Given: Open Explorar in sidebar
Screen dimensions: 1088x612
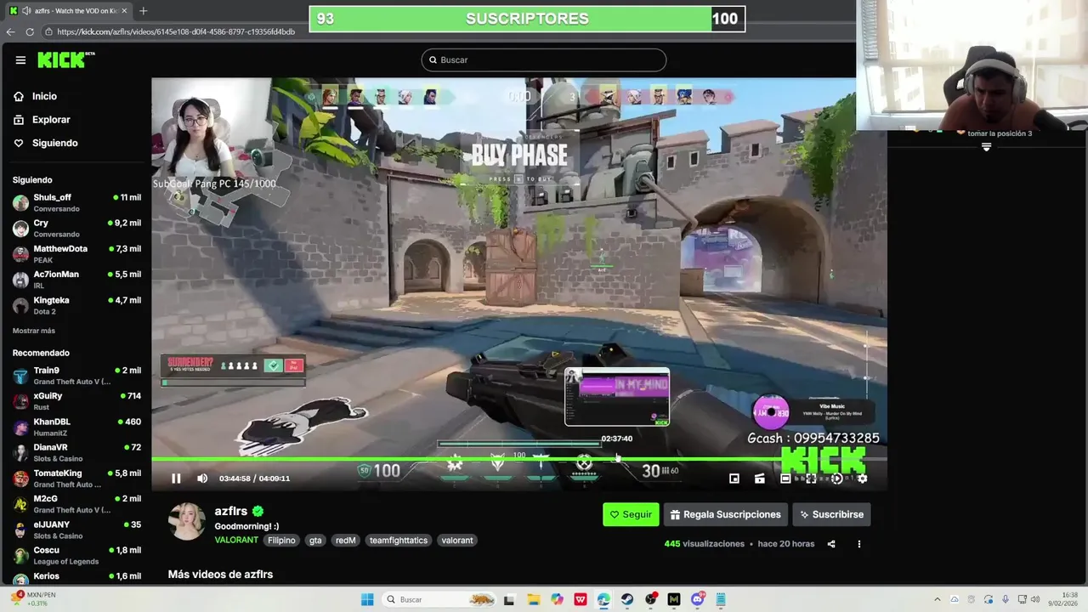Looking at the screenshot, I should [x=51, y=120].
